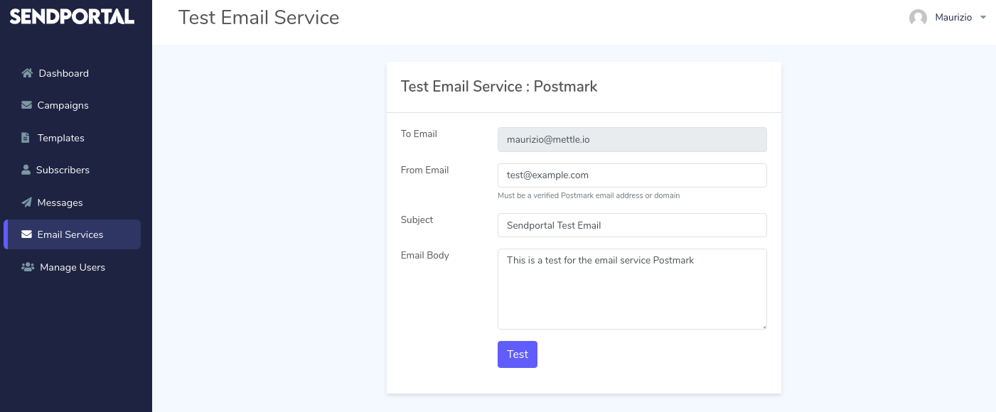Click inside the Email Body textarea
The height and width of the screenshot is (412, 996).
(x=632, y=289)
